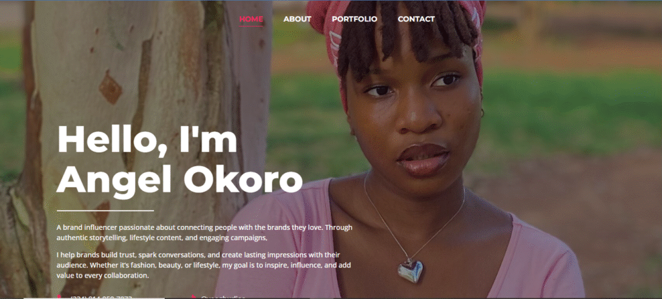Click the "I help brands build trust" paragraph
662x299 pixels.
[x=204, y=265]
